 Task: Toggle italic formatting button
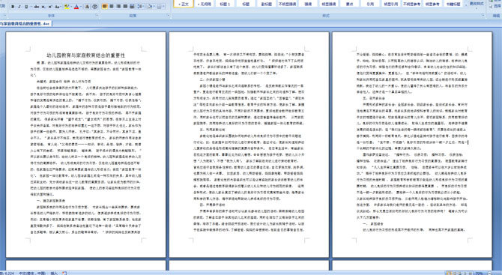tap(19, 7)
